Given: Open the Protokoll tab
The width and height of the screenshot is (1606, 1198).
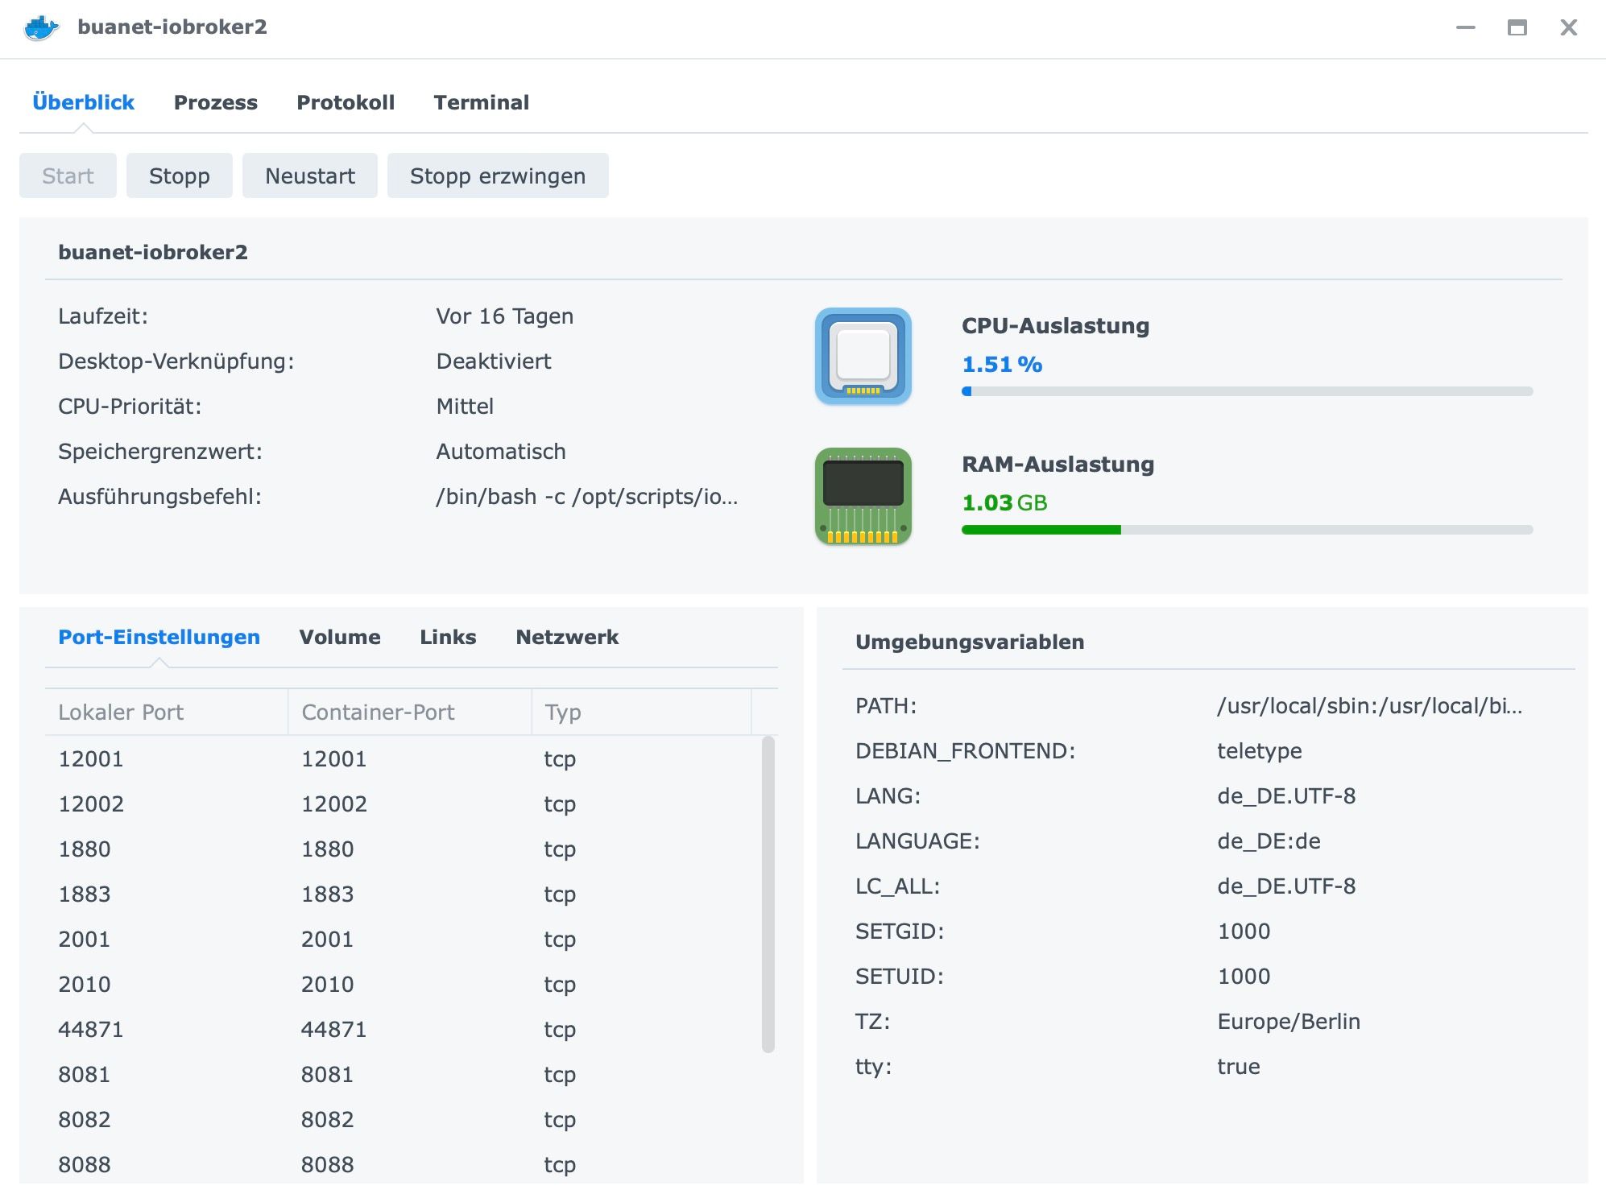Looking at the screenshot, I should click(x=346, y=102).
